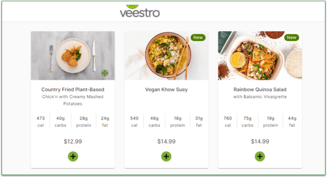Click the 18g protein nutrition value
The height and width of the screenshot is (177, 327).
pyautogui.click(x=178, y=122)
